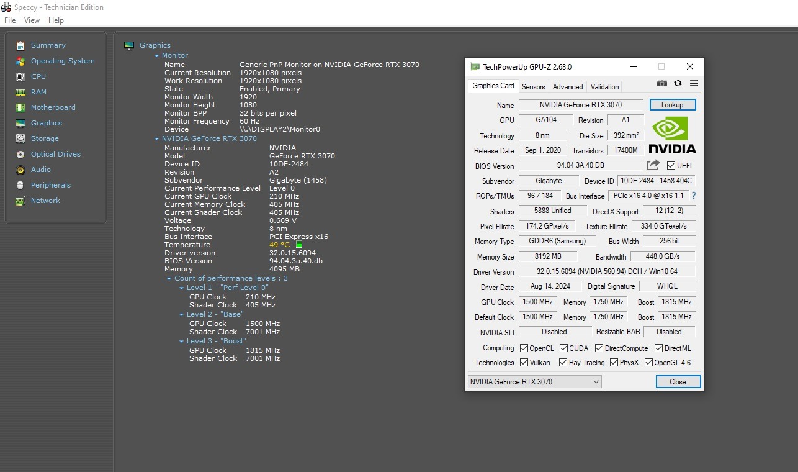Take a GPU-Z screenshot with camera icon
798x472 pixels.
662,83
